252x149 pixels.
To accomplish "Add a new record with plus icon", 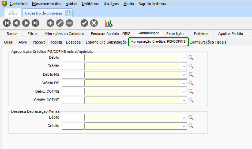I will pos(50,23).
